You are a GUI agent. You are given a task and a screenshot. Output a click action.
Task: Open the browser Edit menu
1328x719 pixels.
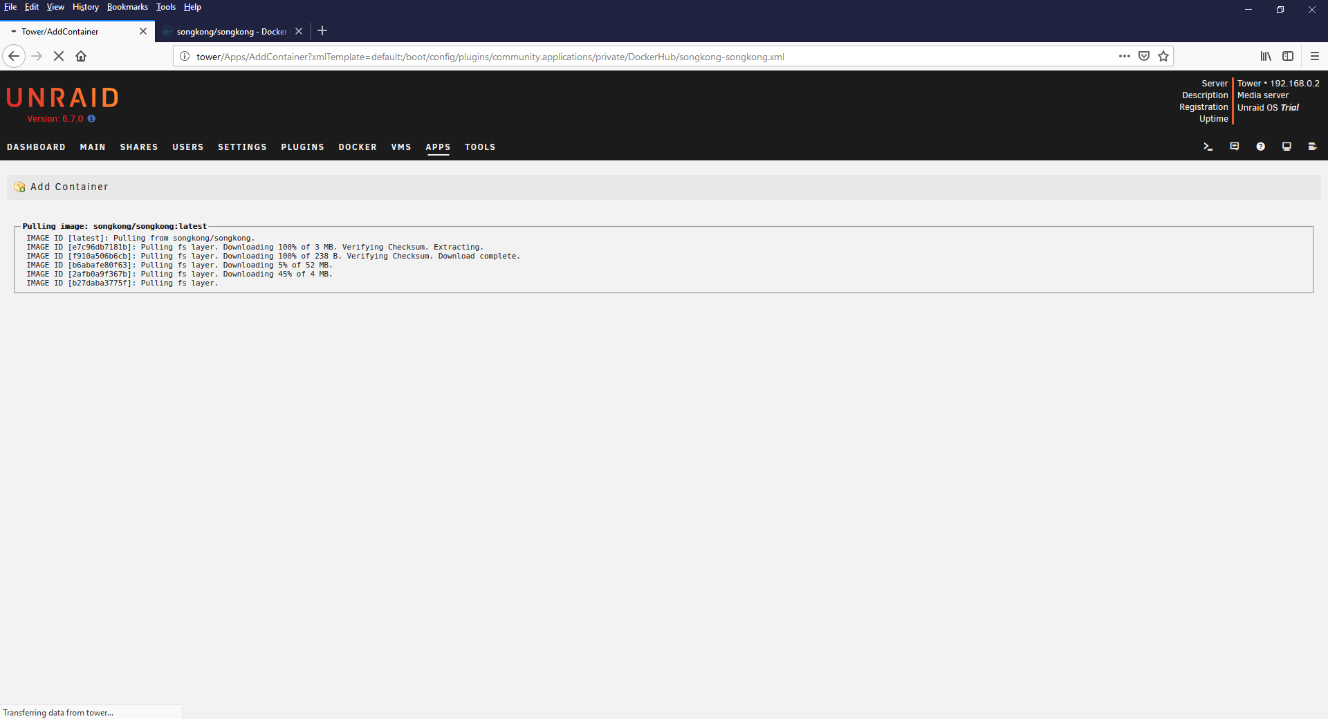32,7
